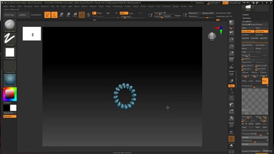Toggle the Line Fill PolyF icon
The width and height of the screenshot is (274, 154).
pos(231,125)
